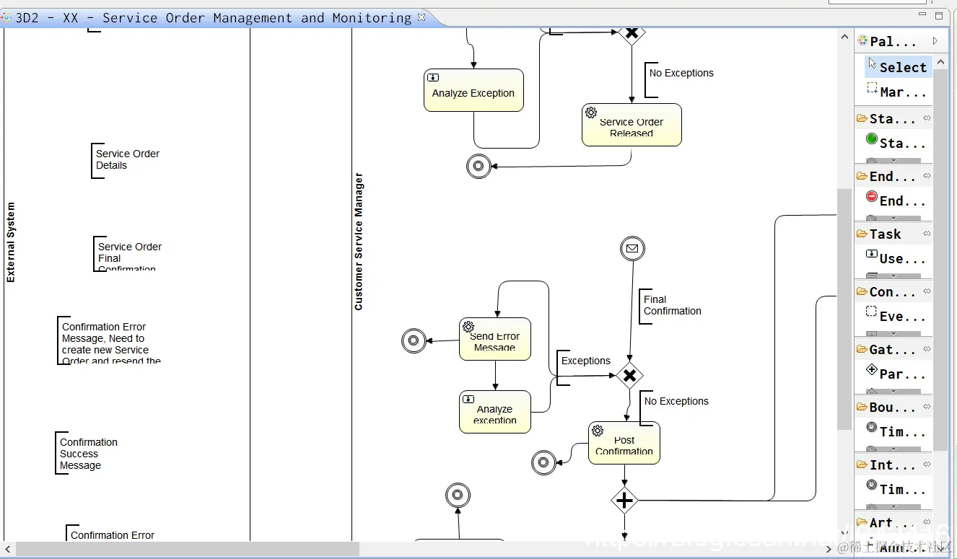957x559 pixels.
Task: Select the parallel gateway plus node
Action: pos(624,500)
